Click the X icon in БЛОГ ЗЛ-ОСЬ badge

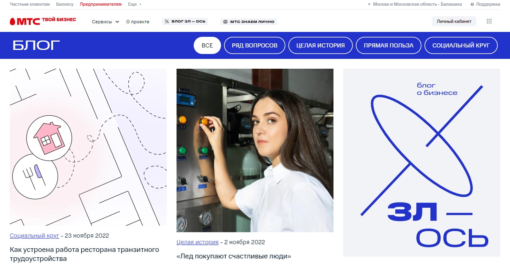167,21
